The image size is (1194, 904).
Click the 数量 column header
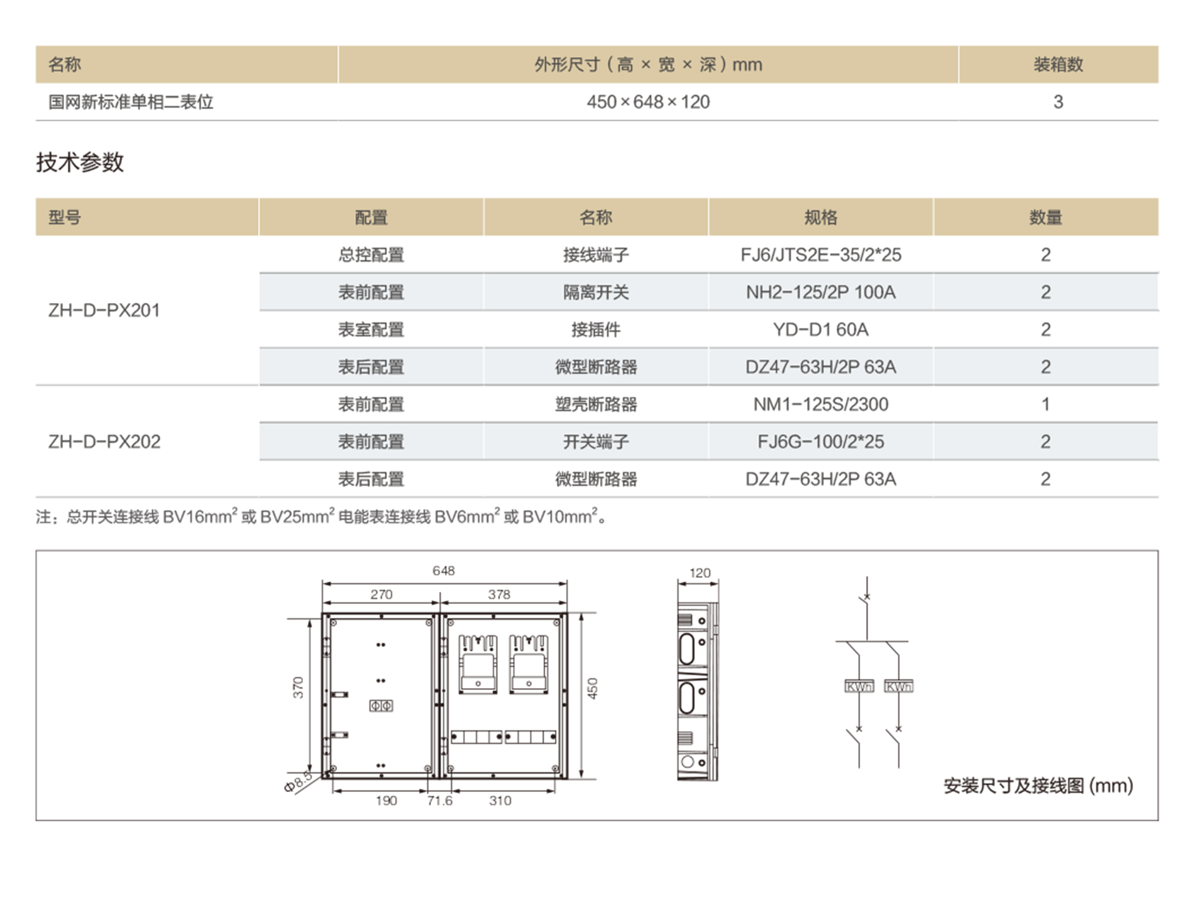(1045, 217)
